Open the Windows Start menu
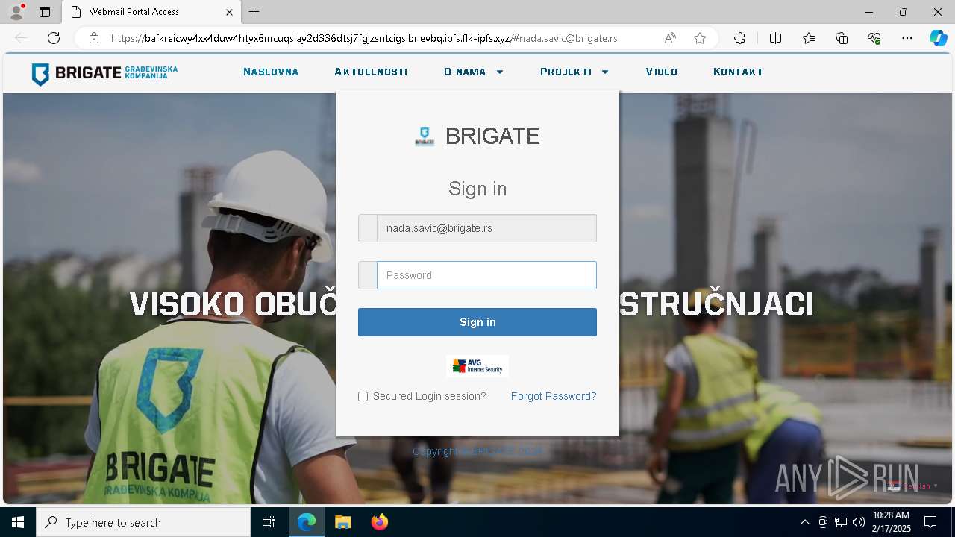The width and height of the screenshot is (955, 537). [x=18, y=522]
